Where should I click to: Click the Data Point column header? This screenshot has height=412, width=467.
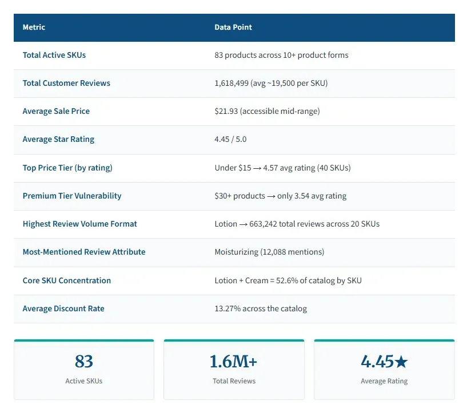(233, 27)
